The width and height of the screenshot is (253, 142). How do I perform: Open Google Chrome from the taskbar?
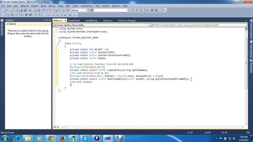click(x=51, y=138)
